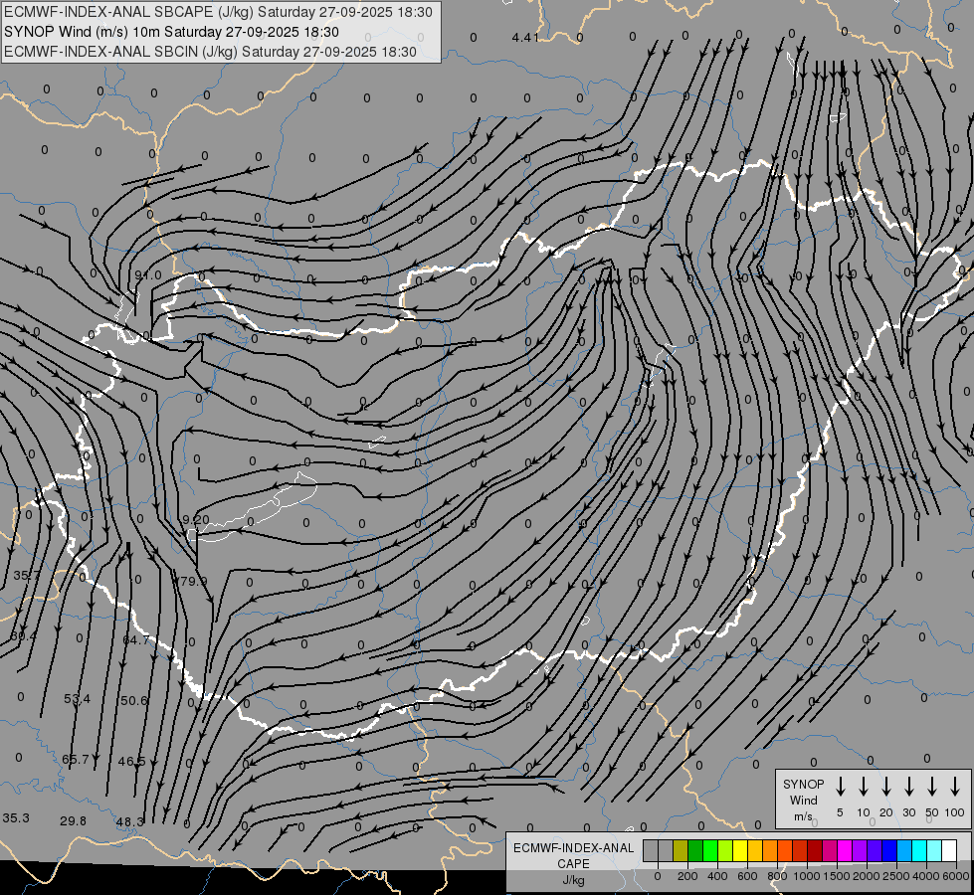This screenshot has height=895, width=974.
Task: Select the dark green CAPE legend swatch
Action: pyautogui.click(x=695, y=851)
